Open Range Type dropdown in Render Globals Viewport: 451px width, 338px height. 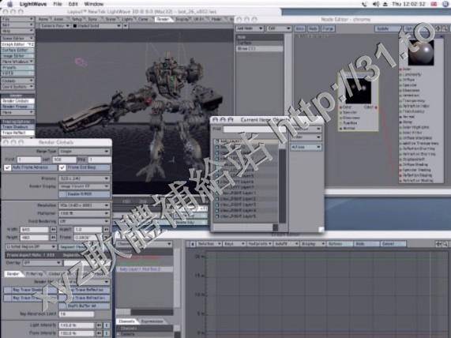(x=84, y=151)
